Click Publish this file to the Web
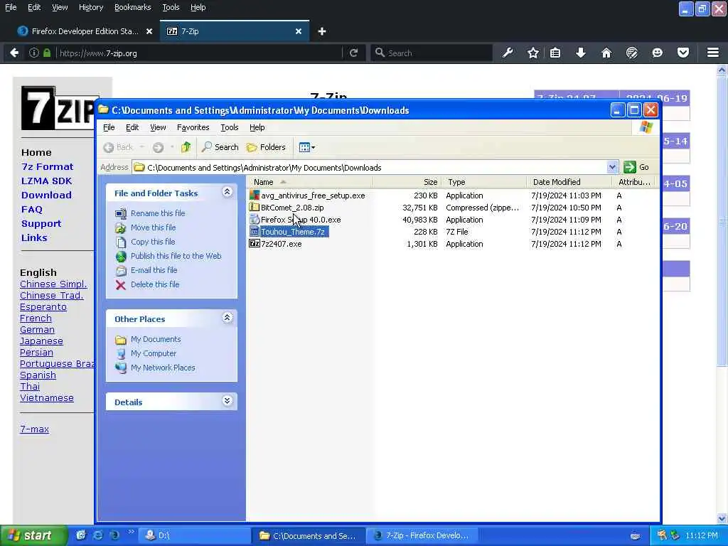The image size is (728, 546). point(176,256)
